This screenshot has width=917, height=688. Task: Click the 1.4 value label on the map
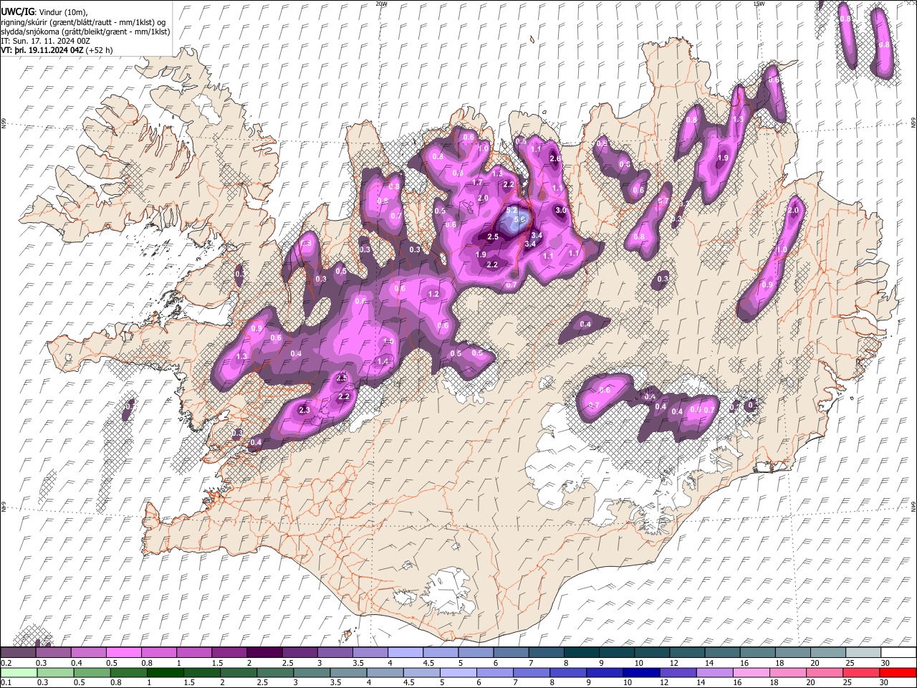pos(383,362)
